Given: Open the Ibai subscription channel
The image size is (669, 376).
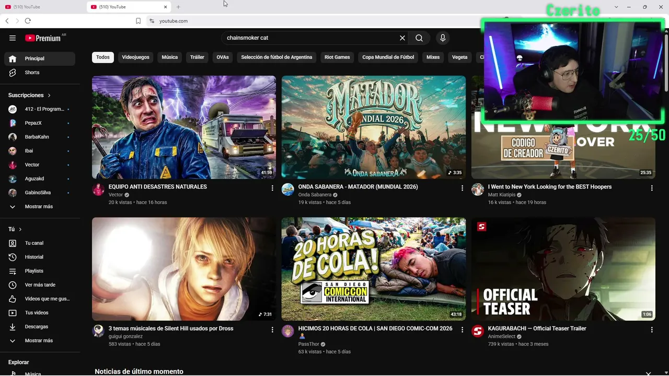Looking at the screenshot, I should pyautogui.click(x=40, y=151).
